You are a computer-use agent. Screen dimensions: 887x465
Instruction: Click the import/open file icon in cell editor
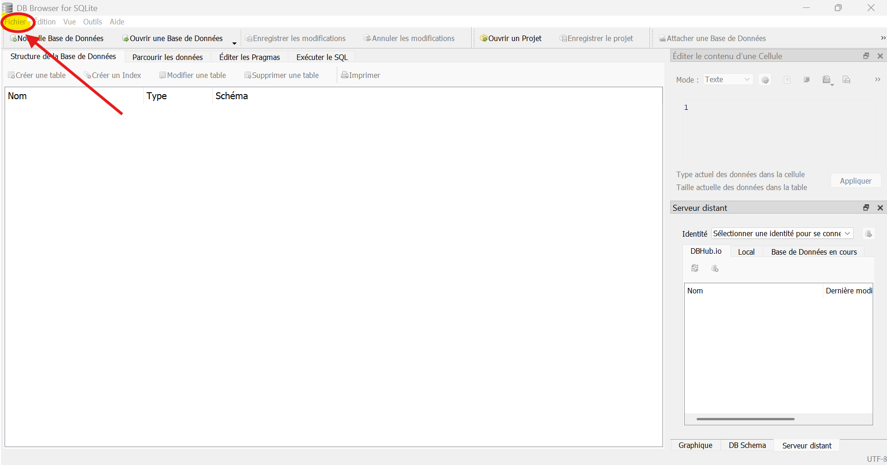(826, 80)
